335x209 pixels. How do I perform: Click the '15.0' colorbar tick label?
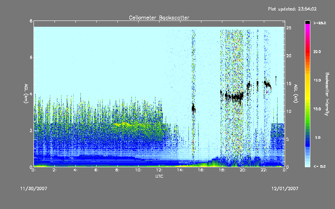click(317, 80)
